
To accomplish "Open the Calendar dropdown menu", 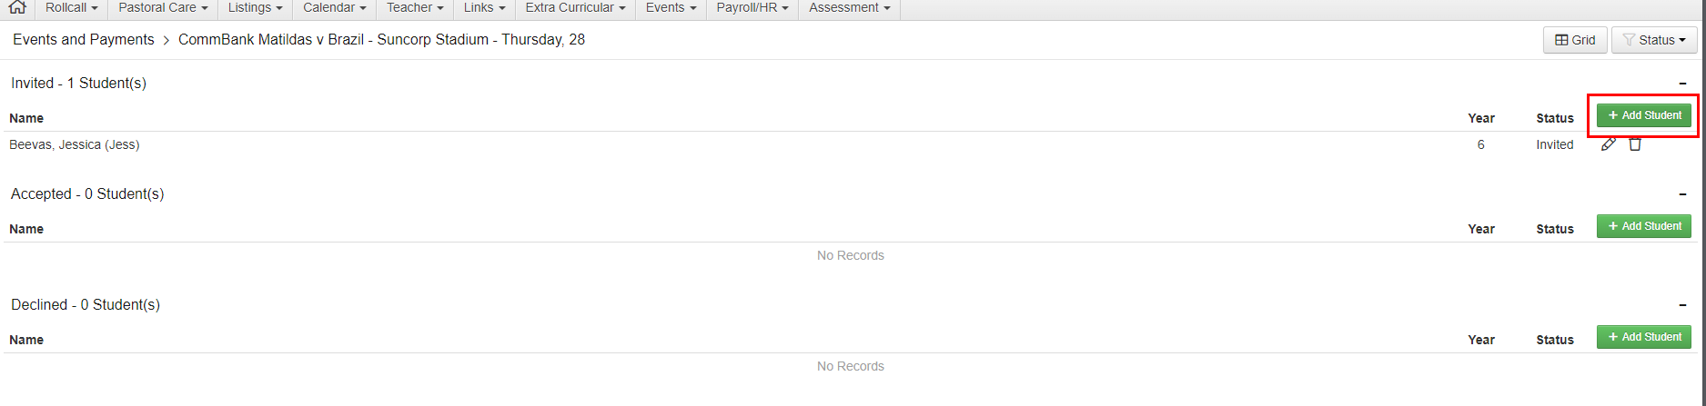I will 334,7.
